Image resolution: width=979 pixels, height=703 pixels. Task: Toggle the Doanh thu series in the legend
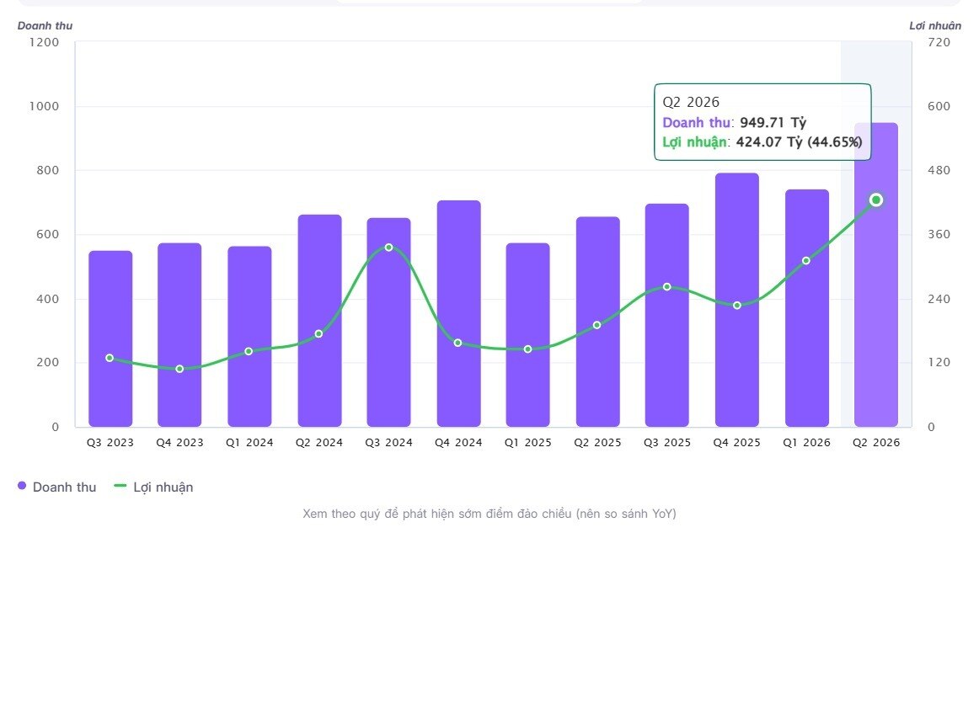56,487
